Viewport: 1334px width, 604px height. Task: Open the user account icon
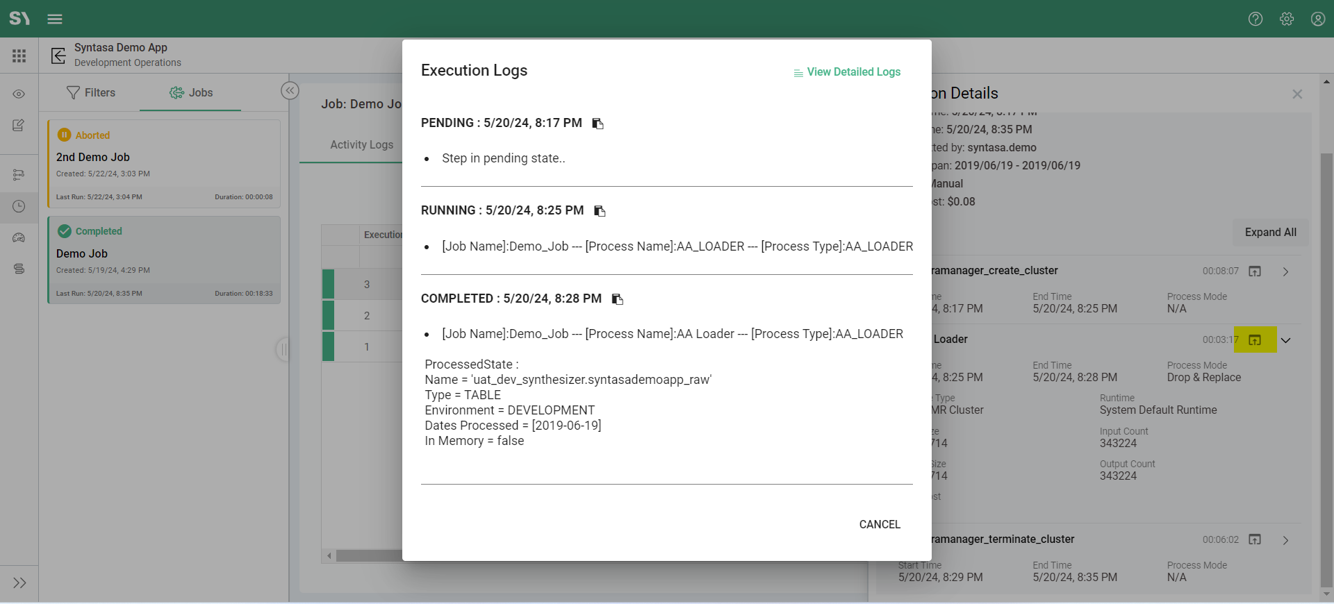pos(1317,19)
